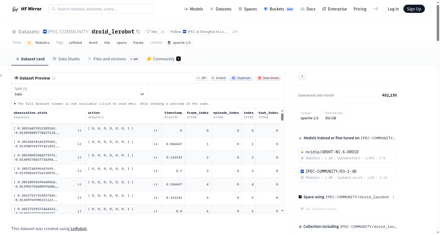The width and height of the screenshot is (440, 235).
Task: Expand the observation.state cell starting 0.3852744996547699
Action: click(79, 171)
